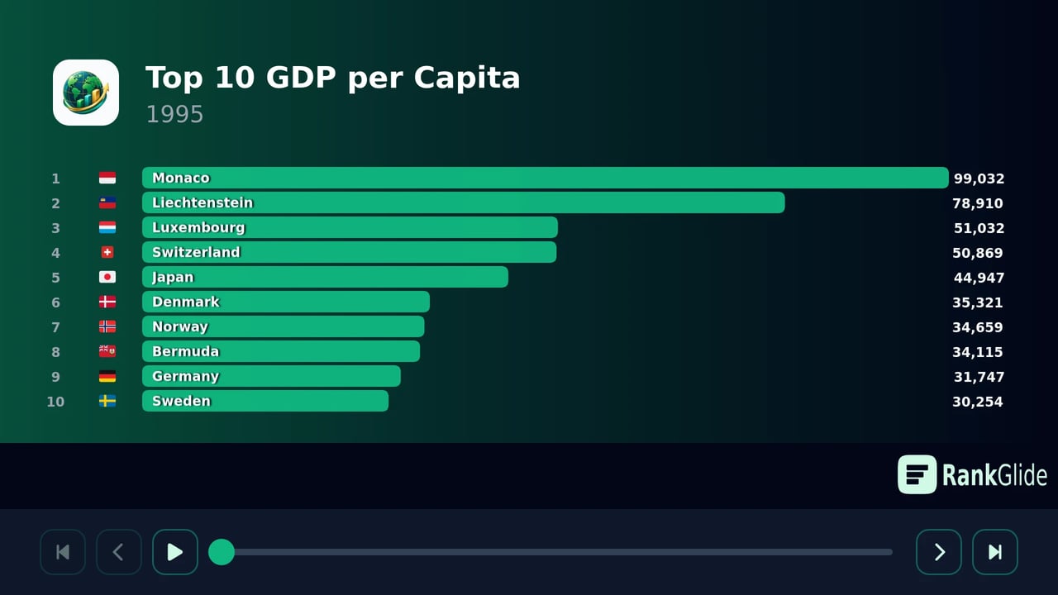Skip to the first frame button

click(x=63, y=552)
